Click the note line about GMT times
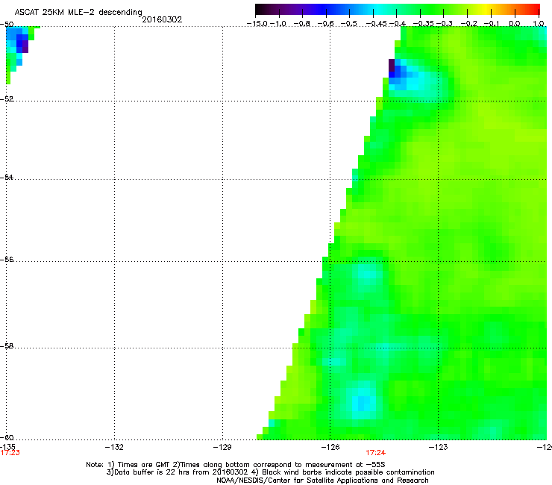Viewport: 552px width, 485px height. coord(235,465)
